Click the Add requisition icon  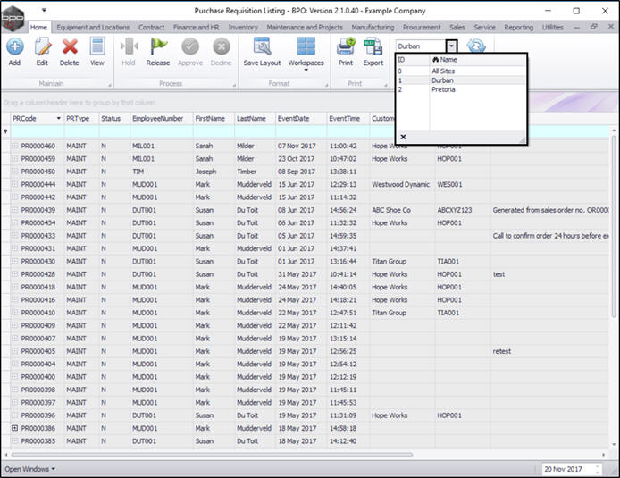[14, 46]
